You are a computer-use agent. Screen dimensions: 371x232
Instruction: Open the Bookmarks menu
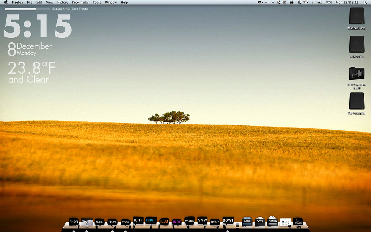[x=80, y=2]
